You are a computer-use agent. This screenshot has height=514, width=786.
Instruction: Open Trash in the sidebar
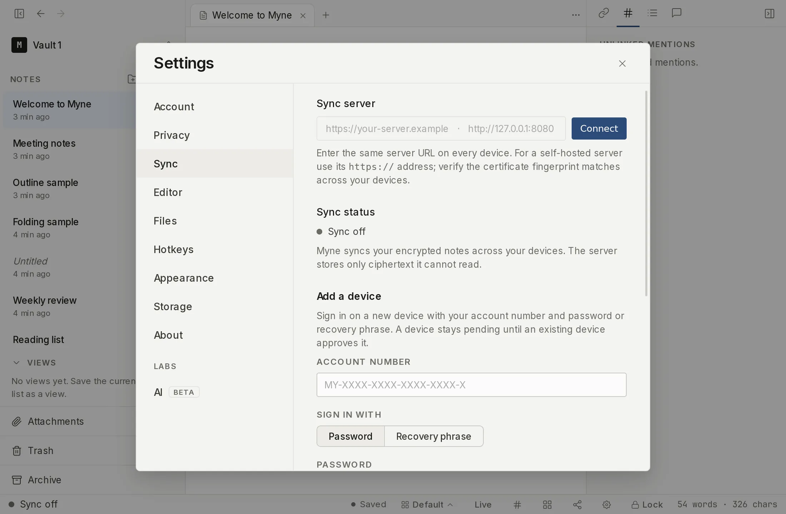[x=68, y=450]
